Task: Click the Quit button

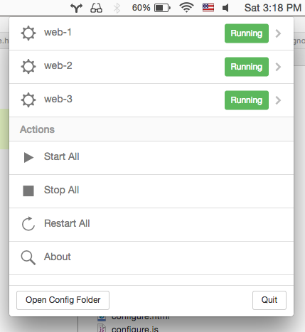Action: (269, 300)
